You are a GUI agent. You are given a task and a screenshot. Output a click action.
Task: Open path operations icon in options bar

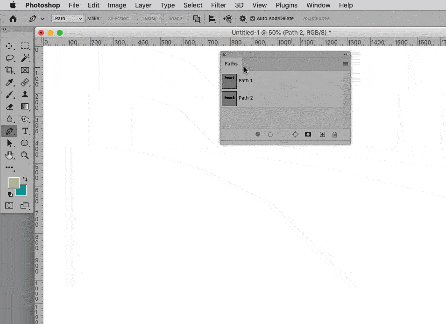tap(197, 19)
